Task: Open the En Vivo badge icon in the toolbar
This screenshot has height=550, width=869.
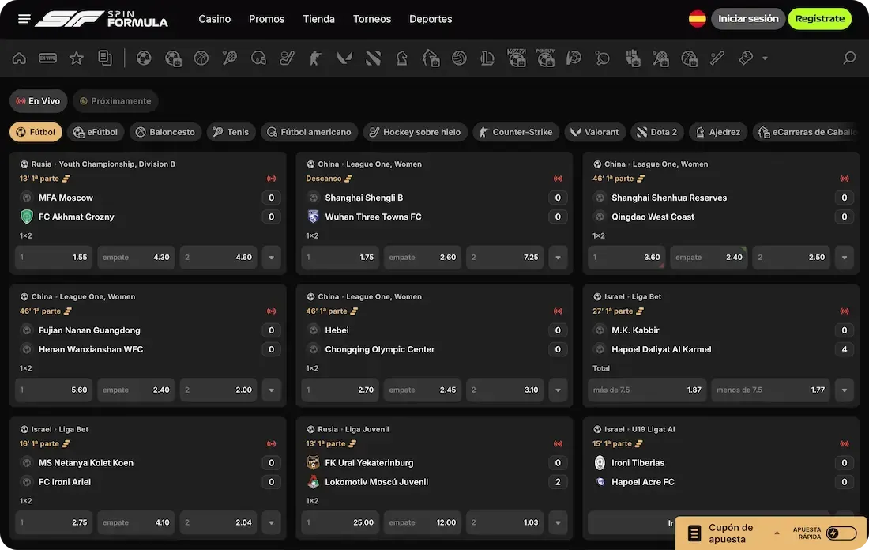Action: (47, 58)
